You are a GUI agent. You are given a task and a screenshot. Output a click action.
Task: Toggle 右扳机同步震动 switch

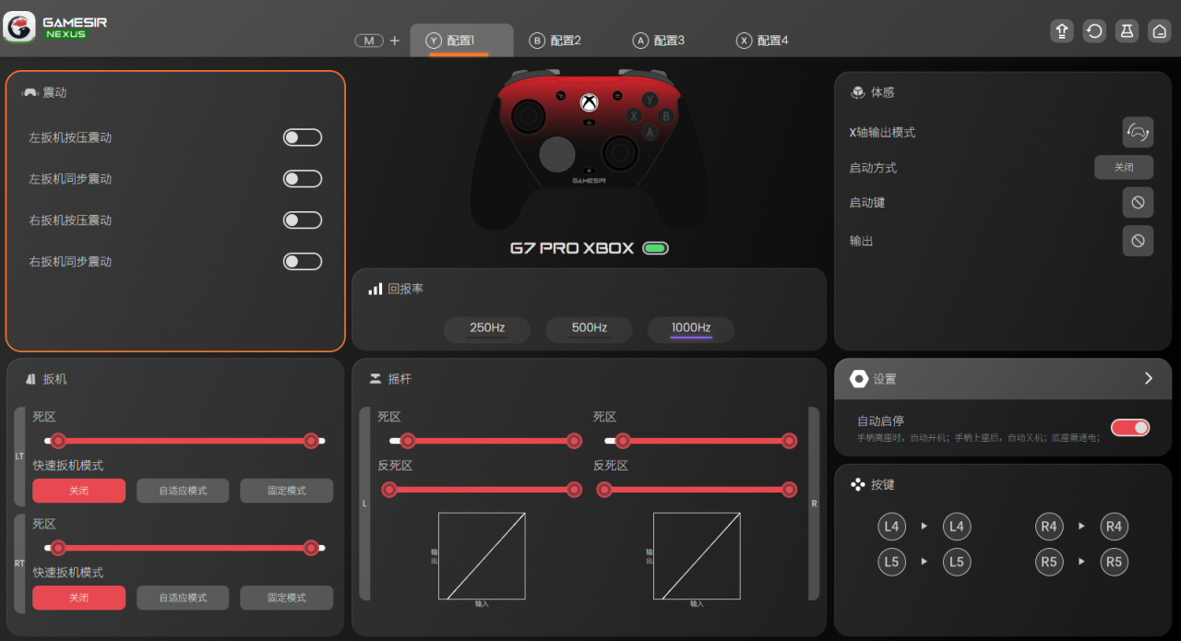pos(303,262)
